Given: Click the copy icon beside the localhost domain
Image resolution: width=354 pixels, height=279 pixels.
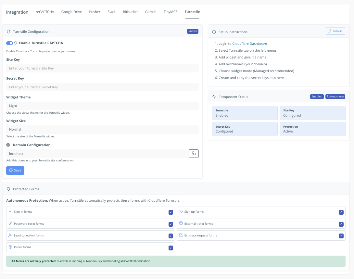Looking at the screenshot, I should [x=194, y=153].
